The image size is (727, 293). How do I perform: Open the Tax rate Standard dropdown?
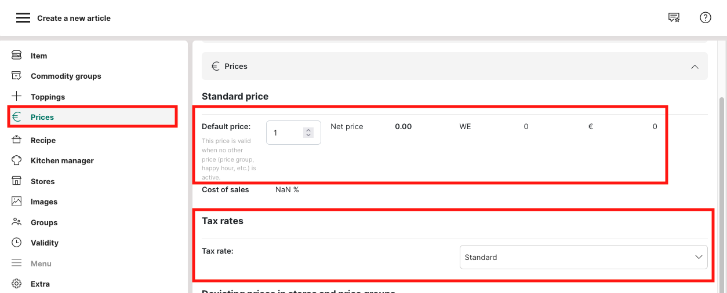(x=583, y=257)
